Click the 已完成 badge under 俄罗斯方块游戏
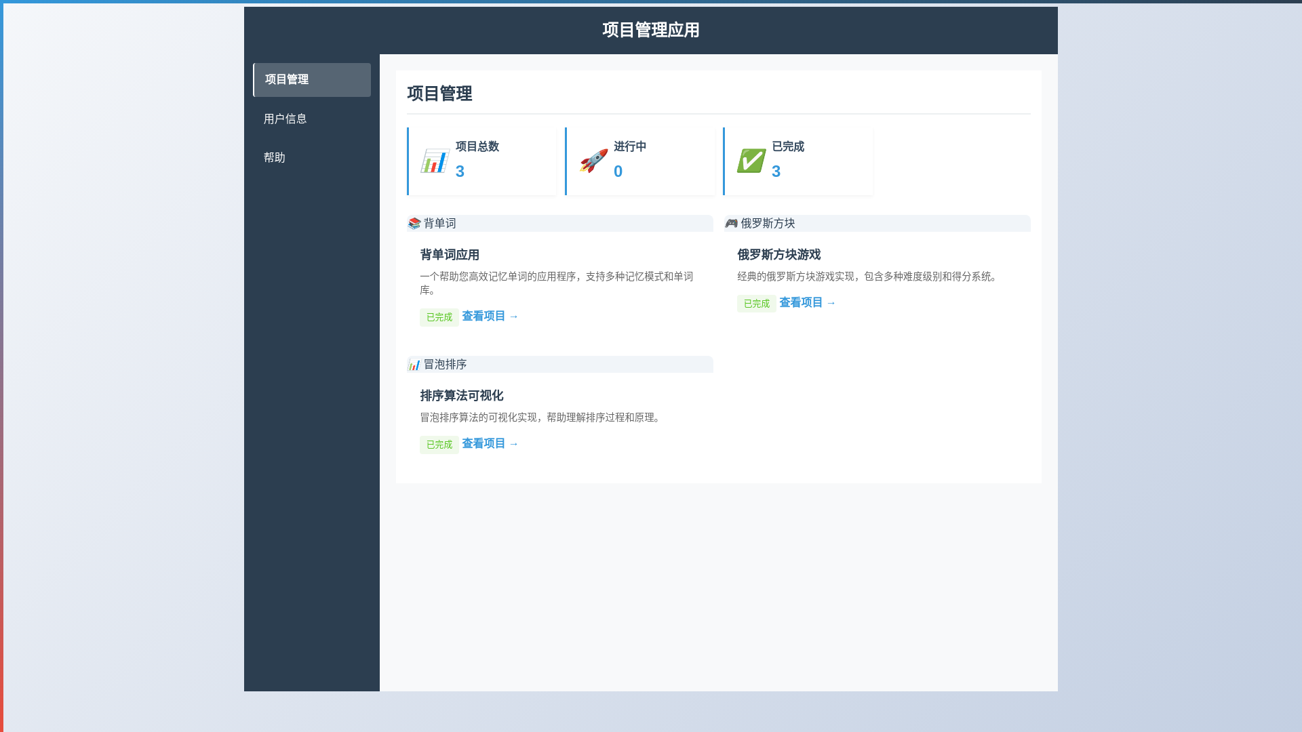 757,304
